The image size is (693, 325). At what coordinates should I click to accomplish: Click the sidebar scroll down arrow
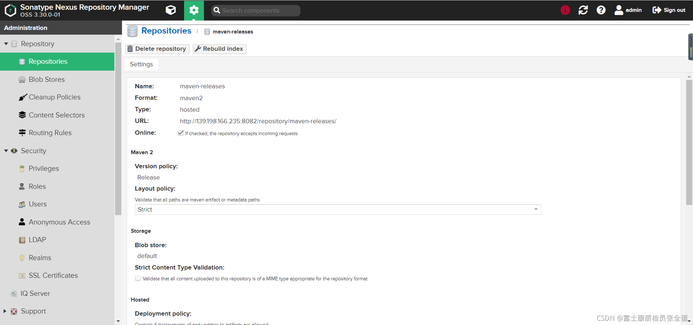point(118,321)
